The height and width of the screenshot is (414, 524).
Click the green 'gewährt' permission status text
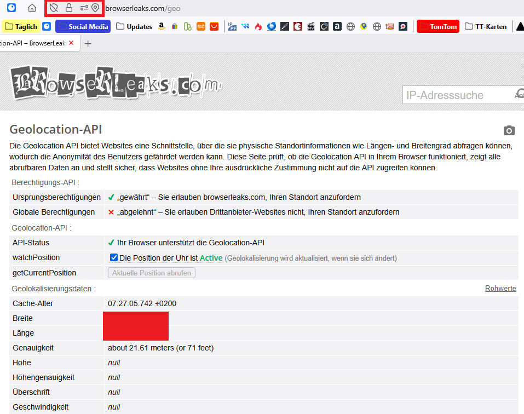(133, 197)
